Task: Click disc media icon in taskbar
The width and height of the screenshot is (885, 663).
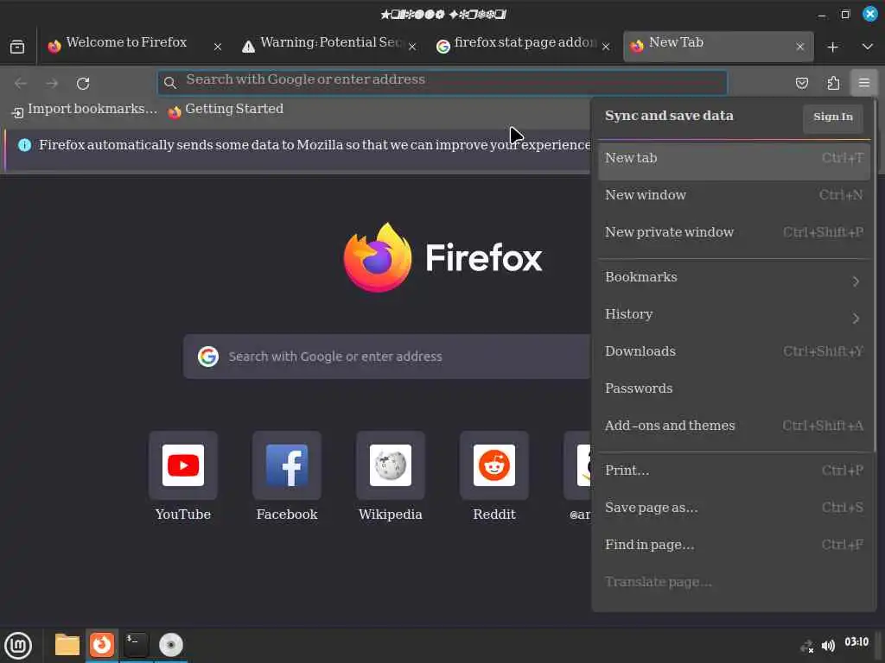Action: [x=170, y=646]
